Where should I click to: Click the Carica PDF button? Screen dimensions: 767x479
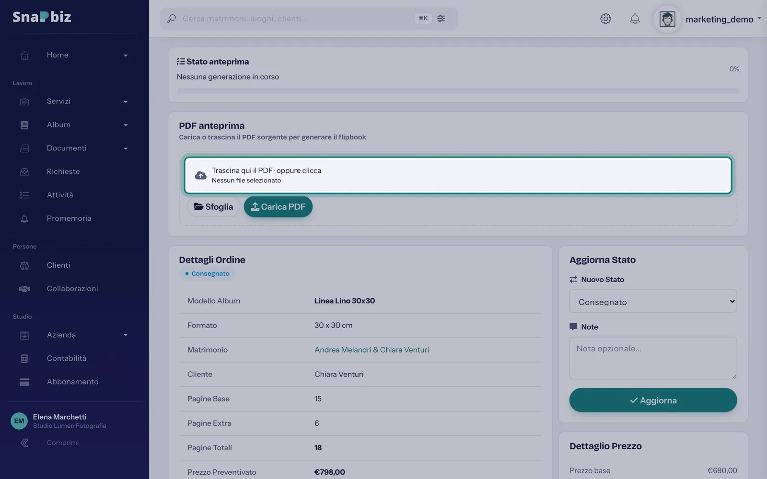pyautogui.click(x=278, y=206)
